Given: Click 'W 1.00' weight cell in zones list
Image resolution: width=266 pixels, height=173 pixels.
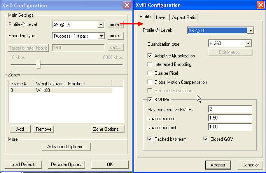Looking at the screenshot, I should point(43,90).
